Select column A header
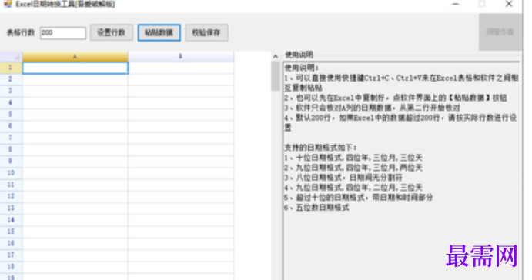This screenshot has width=532, height=280. 75,56
